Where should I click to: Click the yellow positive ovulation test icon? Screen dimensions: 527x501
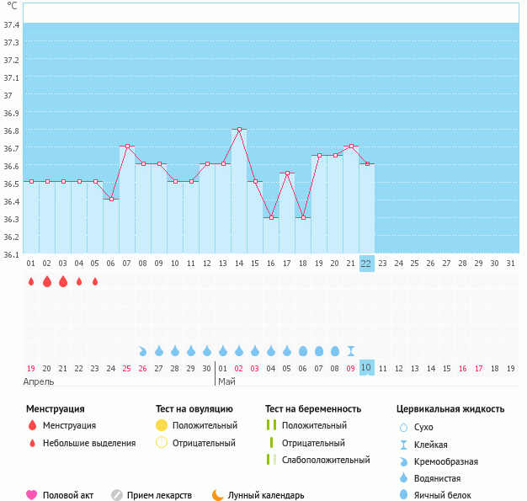pos(162,425)
